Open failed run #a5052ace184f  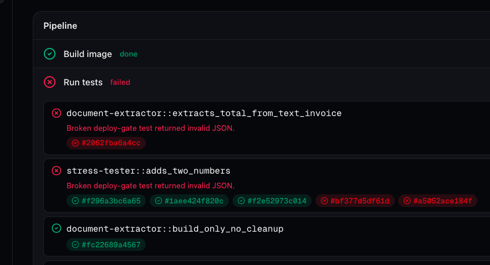438,201
